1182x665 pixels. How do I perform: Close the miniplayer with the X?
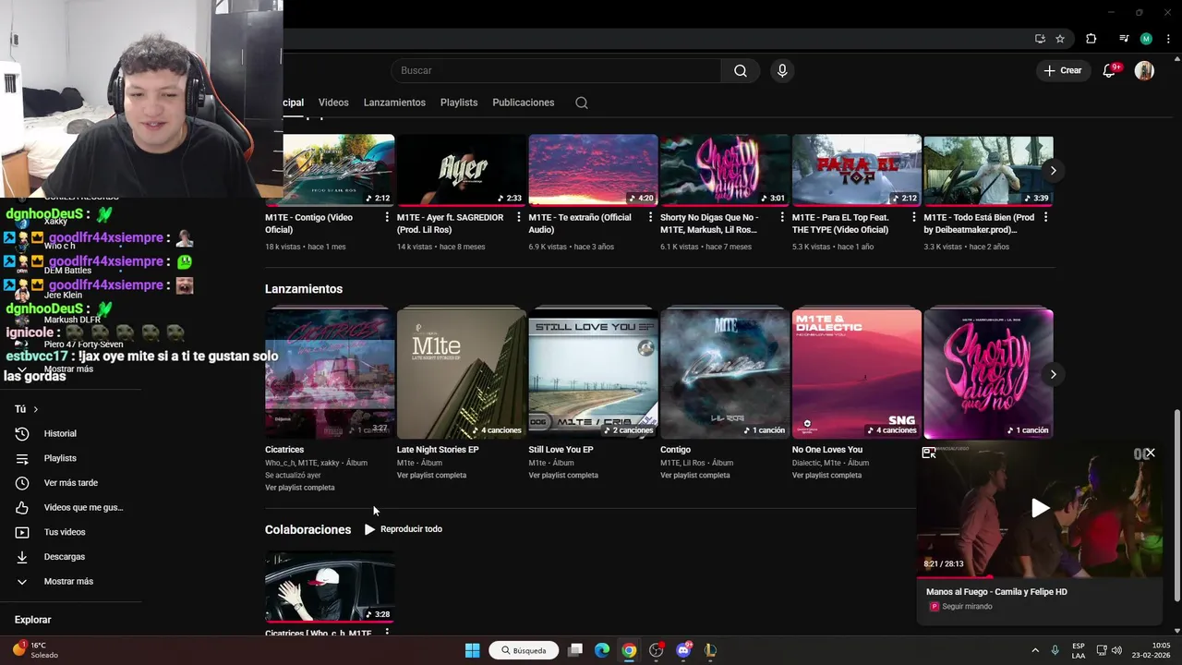click(1150, 453)
